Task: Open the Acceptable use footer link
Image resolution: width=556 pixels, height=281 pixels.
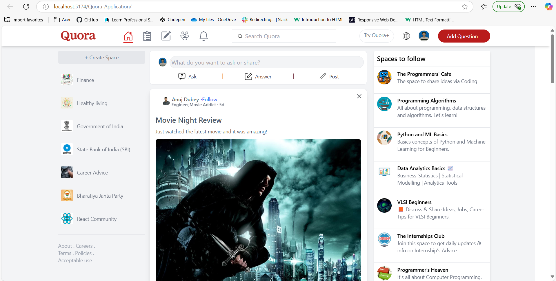Action: 75,260
